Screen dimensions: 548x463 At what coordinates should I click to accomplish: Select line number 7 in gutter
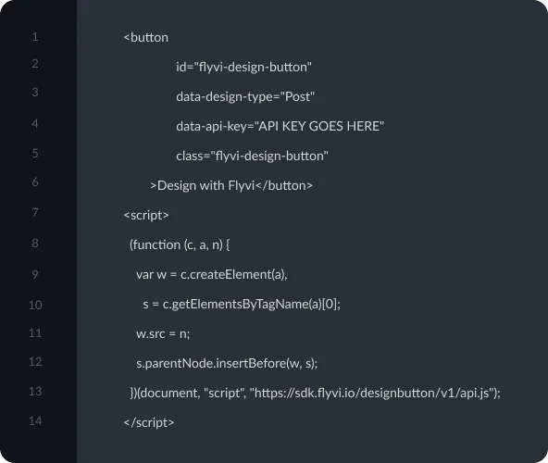(x=35, y=212)
